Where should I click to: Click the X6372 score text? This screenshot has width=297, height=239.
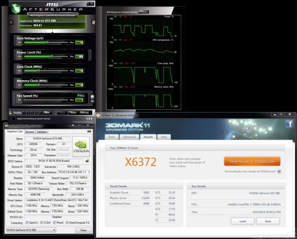(140, 162)
